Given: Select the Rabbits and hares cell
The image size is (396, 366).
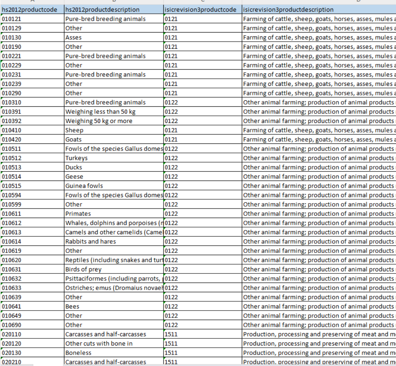Looking at the screenshot, I should click(x=114, y=242).
